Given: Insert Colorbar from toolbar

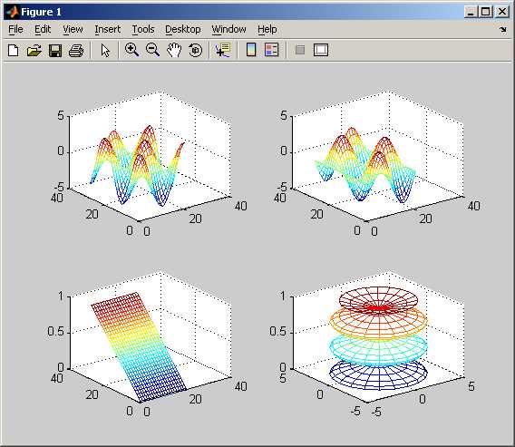Looking at the screenshot, I should point(251,50).
